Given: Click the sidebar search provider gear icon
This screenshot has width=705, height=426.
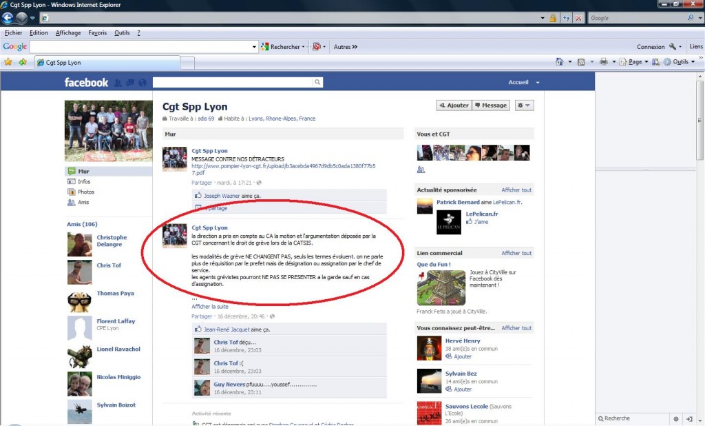Looking at the screenshot, I should (676, 419).
